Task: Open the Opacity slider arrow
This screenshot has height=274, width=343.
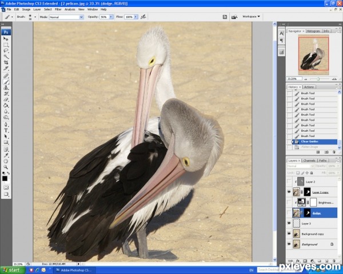Action: tap(111, 17)
